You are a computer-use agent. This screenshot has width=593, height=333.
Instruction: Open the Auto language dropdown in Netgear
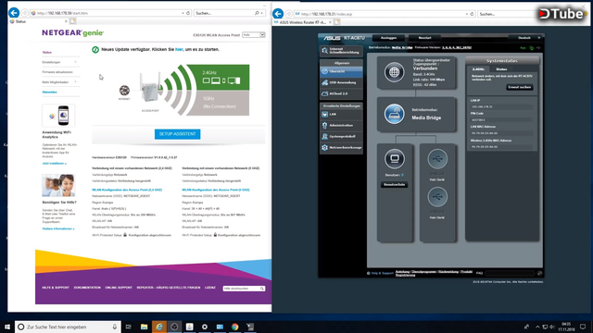(253, 35)
